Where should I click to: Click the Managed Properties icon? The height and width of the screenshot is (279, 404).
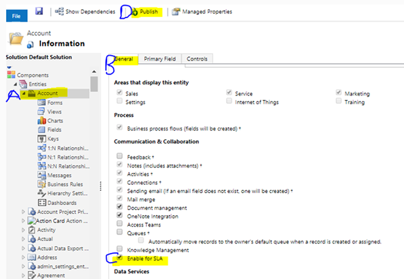[x=176, y=11]
